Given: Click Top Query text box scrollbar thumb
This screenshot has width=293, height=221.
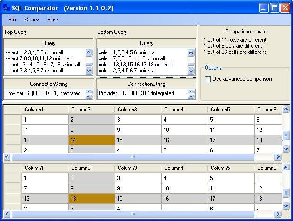Looking at the screenshot, I should point(88,64).
